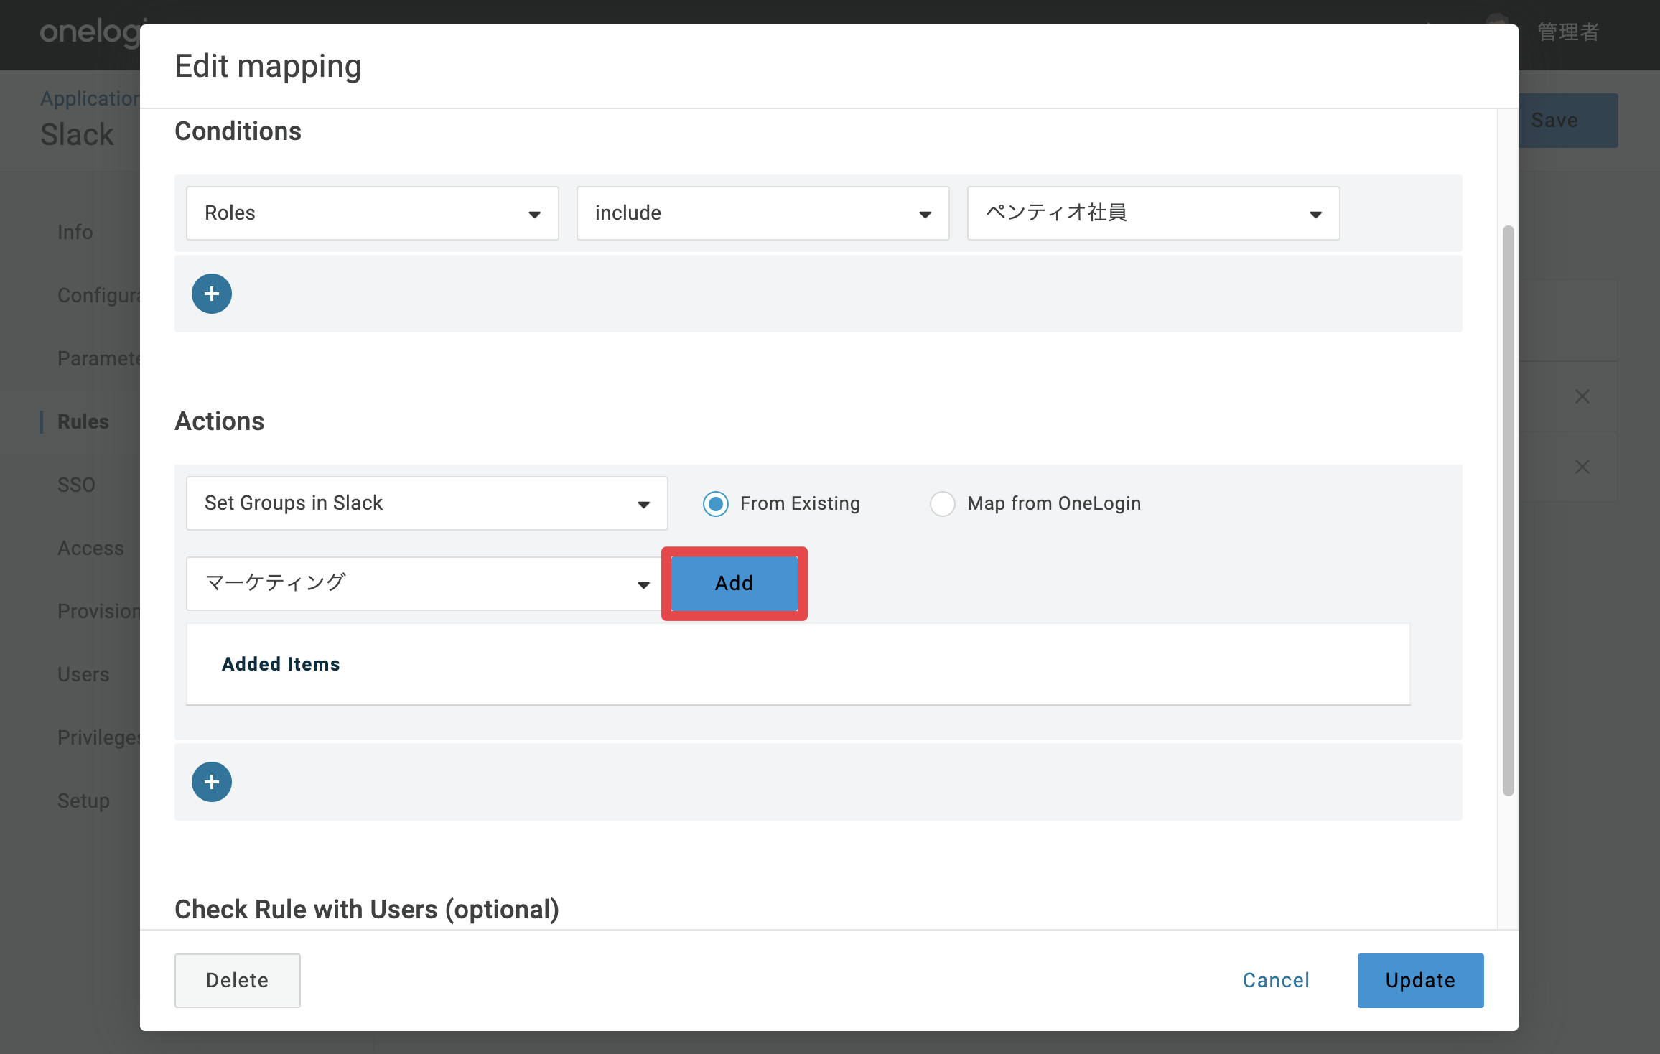Go to the Users sidebar tab
1660x1054 pixels.
(x=83, y=675)
